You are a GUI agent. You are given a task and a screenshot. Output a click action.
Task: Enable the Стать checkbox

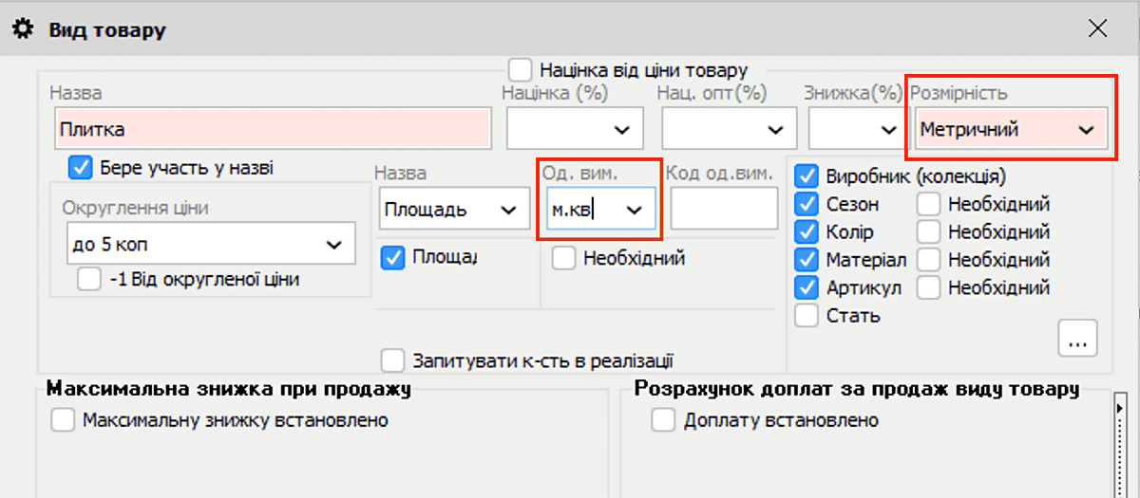click(x=807, y=315)
